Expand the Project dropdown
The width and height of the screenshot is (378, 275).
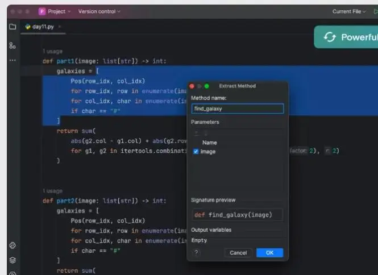tap(58, 11)
